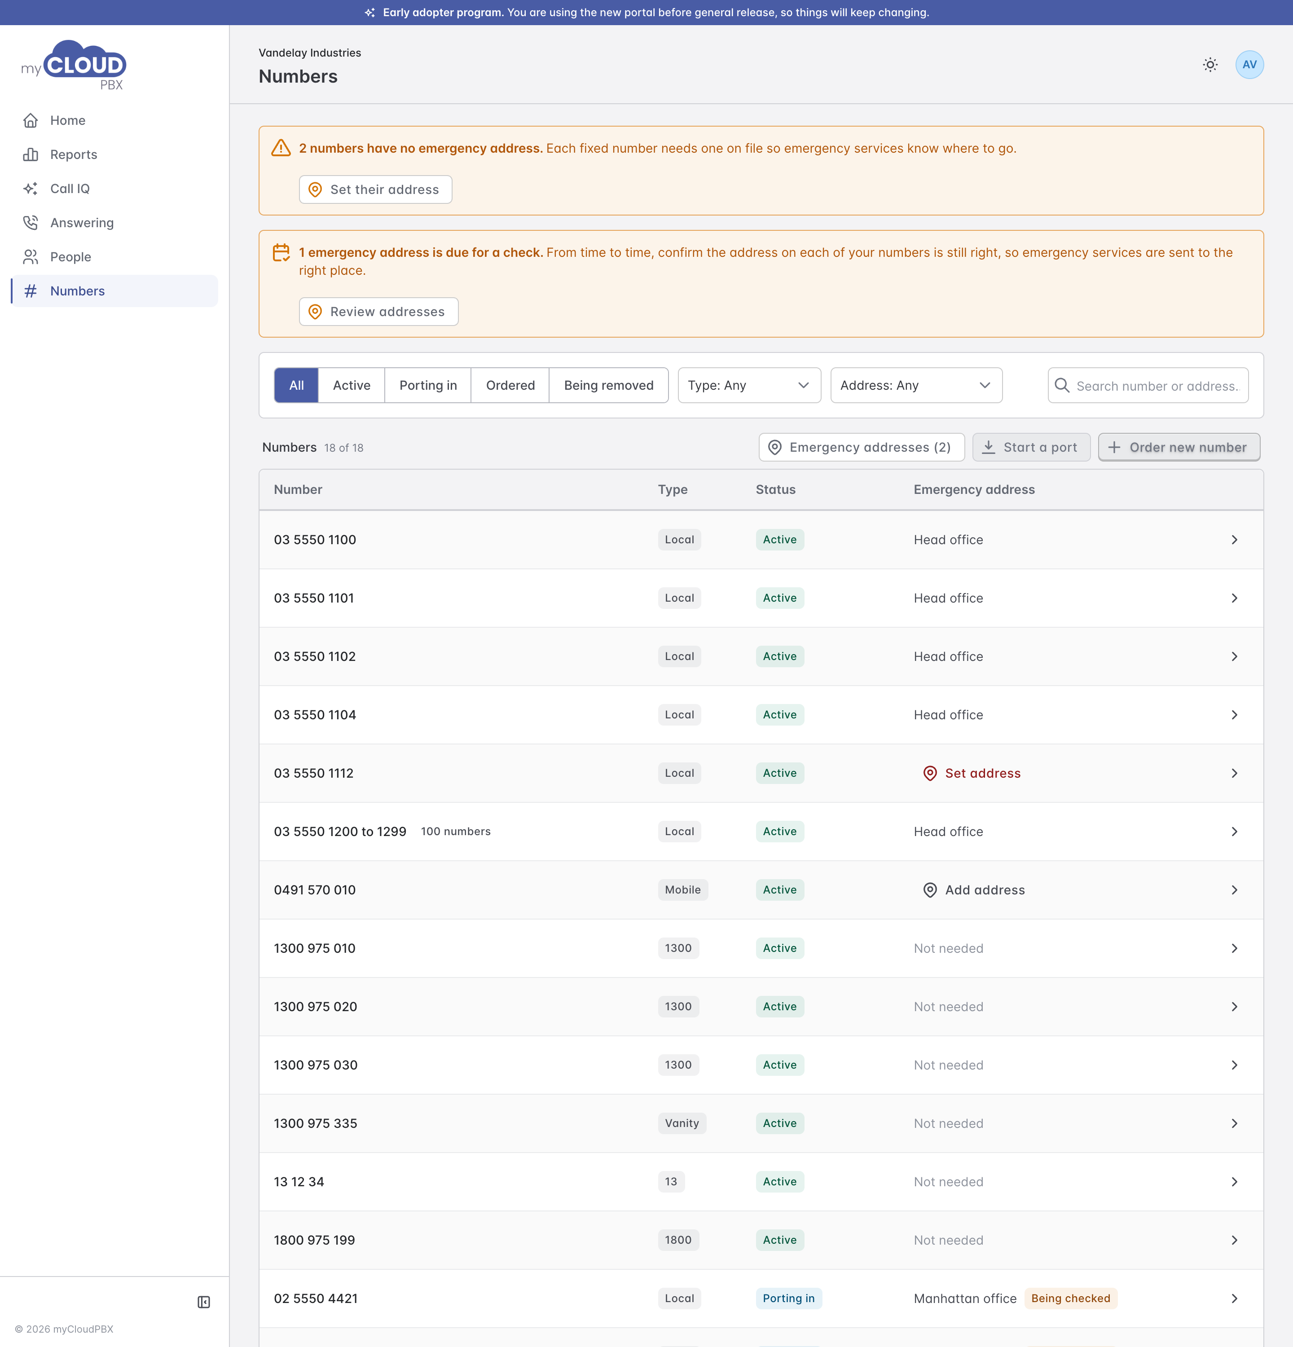Click the Vanity type badge
The height and width of the screenshot is (1347, 1293).
682,1124
